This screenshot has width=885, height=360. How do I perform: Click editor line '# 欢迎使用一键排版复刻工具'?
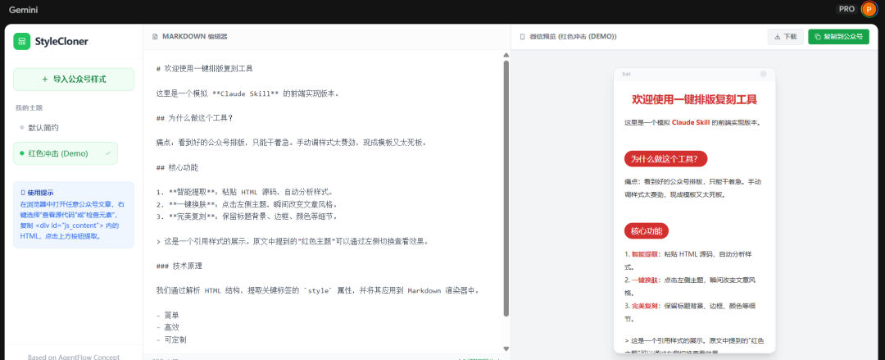click(205, 68)
